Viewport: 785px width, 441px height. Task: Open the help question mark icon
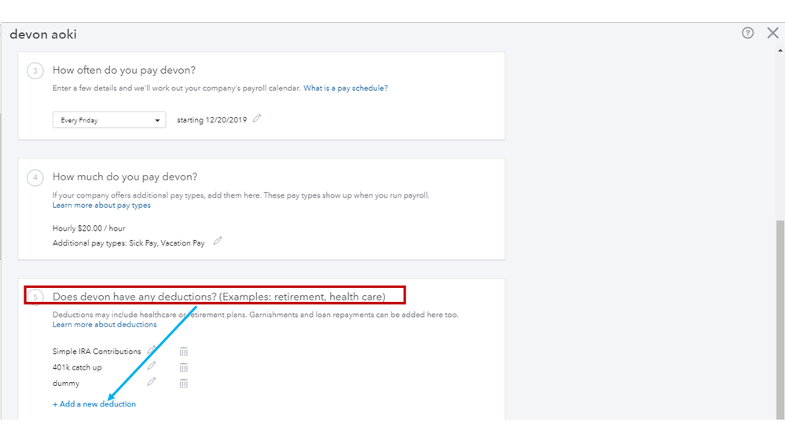[747, 33]
